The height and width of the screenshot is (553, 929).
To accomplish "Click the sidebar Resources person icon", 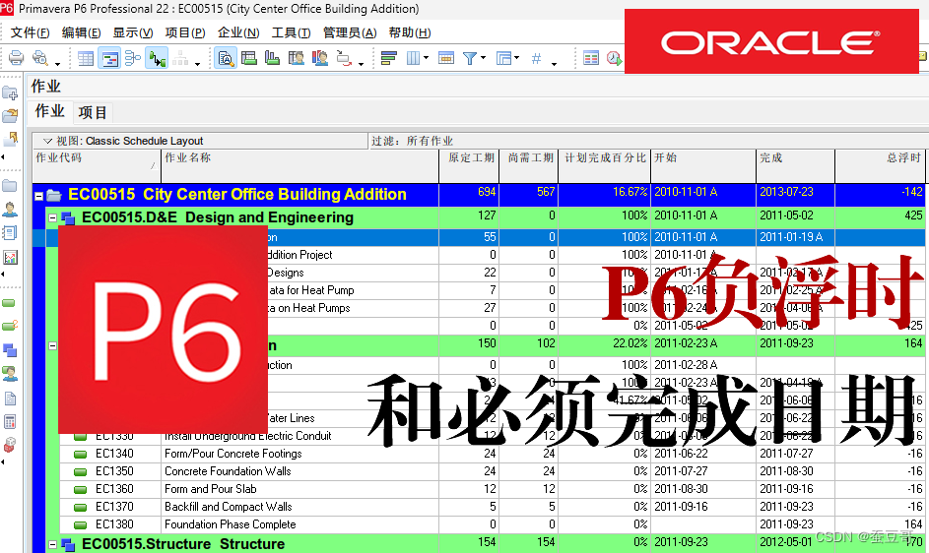I will click(10, 209).
